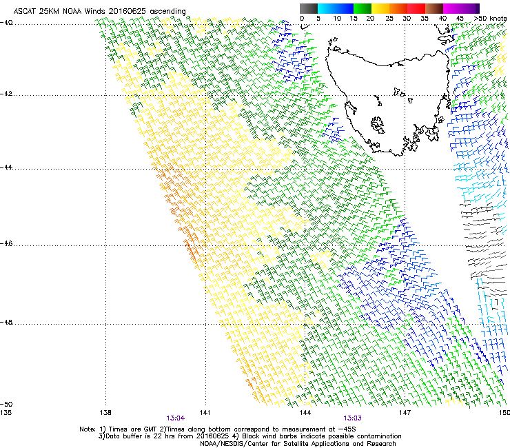Click the latitude label -40
Viewport: 510px width, 448px height.
tap(6, 23)
